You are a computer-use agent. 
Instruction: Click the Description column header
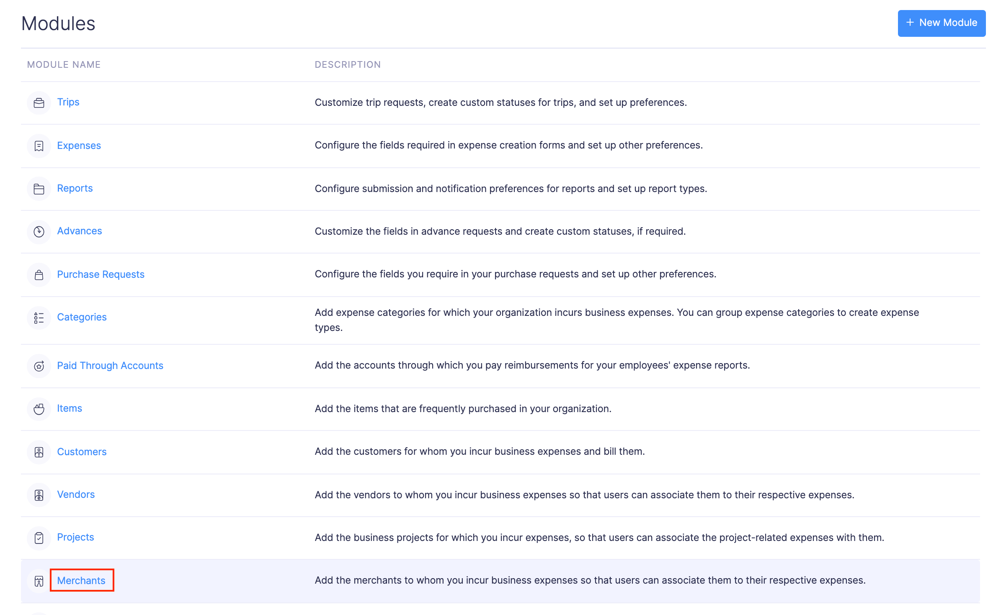pyautogui.click(x=348, y=65)
